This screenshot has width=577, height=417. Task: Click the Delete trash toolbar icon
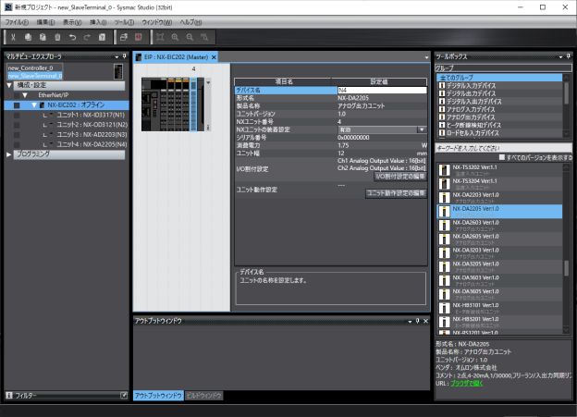pos(57,37)
